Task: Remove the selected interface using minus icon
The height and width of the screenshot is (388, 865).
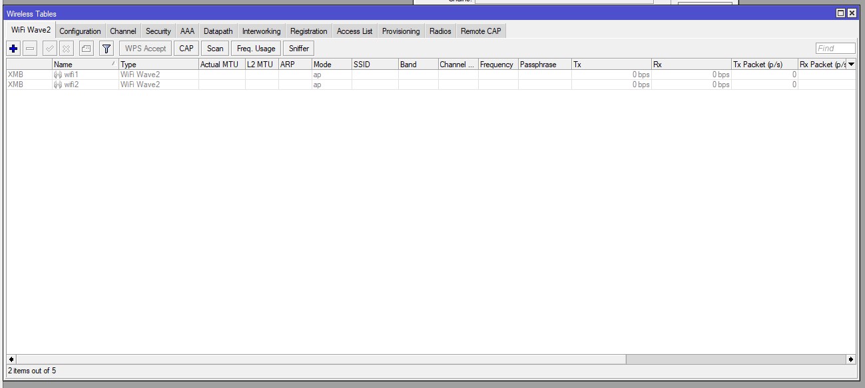Action: point(29,48)
